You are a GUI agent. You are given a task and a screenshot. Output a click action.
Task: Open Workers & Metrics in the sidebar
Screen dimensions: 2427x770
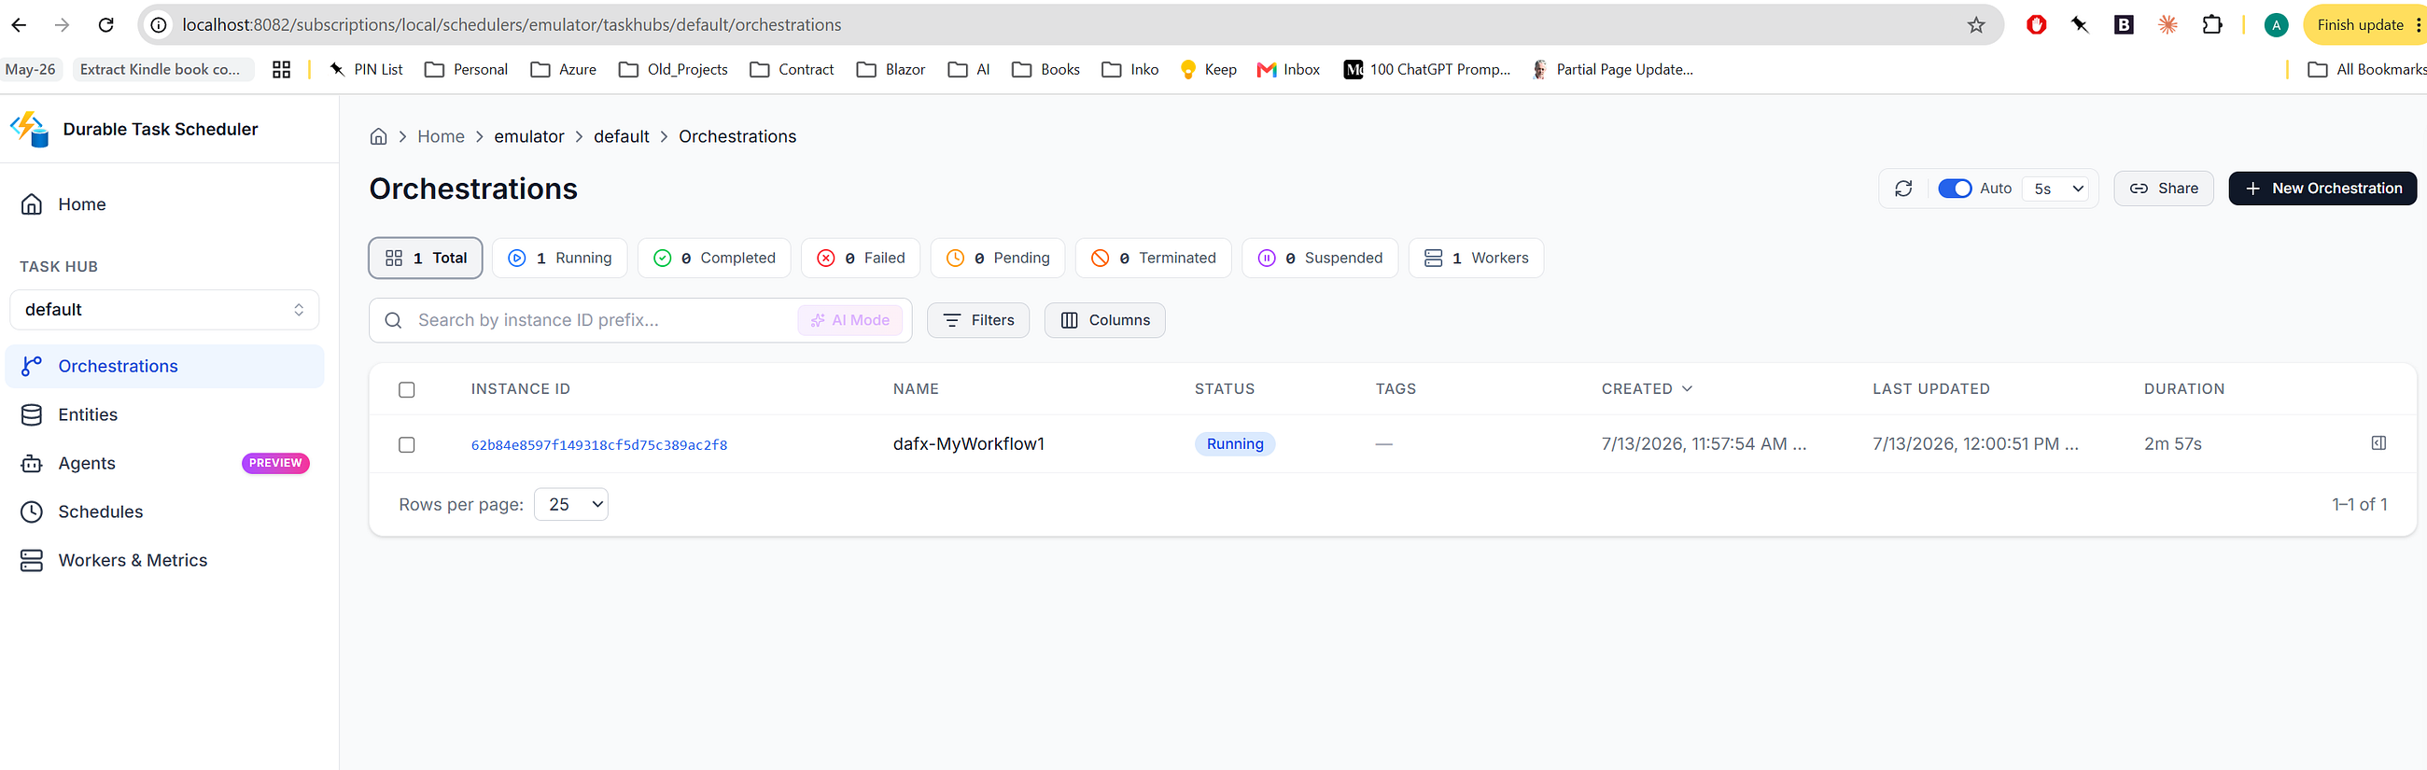pos(165,560)
